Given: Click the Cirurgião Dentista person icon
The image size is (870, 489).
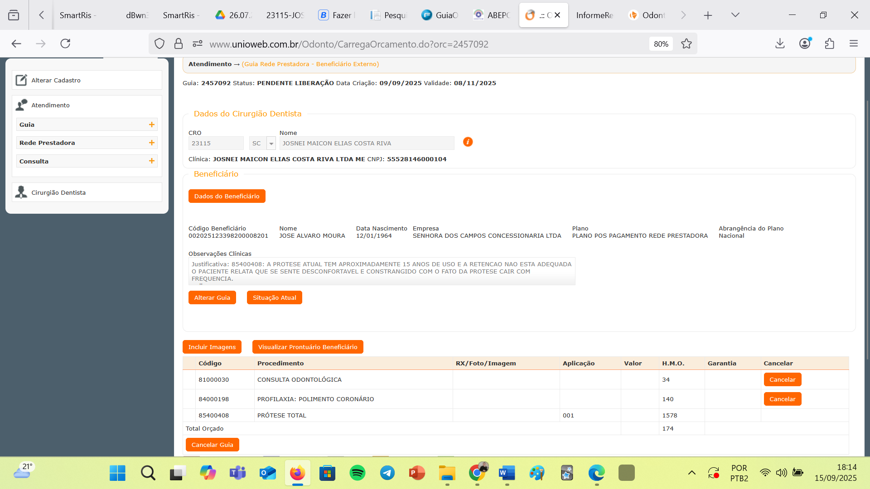Looking at the screenshot, I should coord(21,192).
